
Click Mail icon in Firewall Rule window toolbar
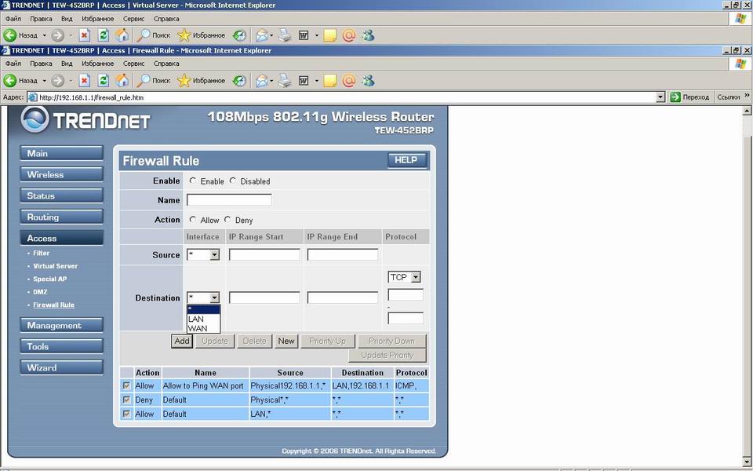click(262, 81)
